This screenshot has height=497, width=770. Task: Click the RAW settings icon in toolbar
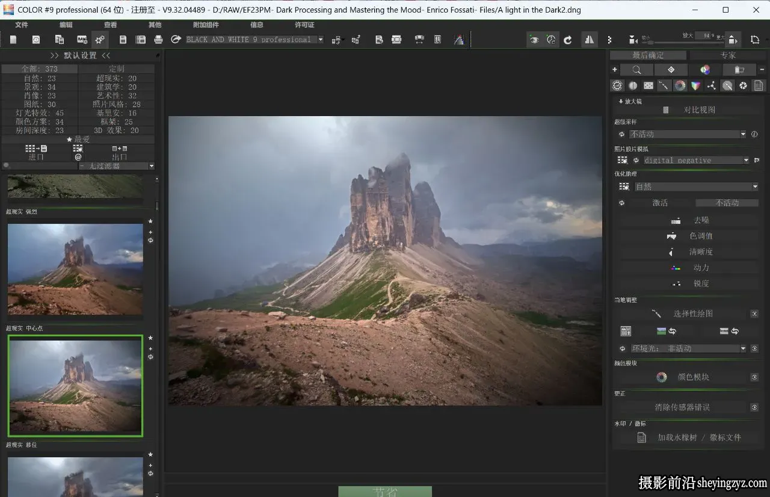point(82,40)
